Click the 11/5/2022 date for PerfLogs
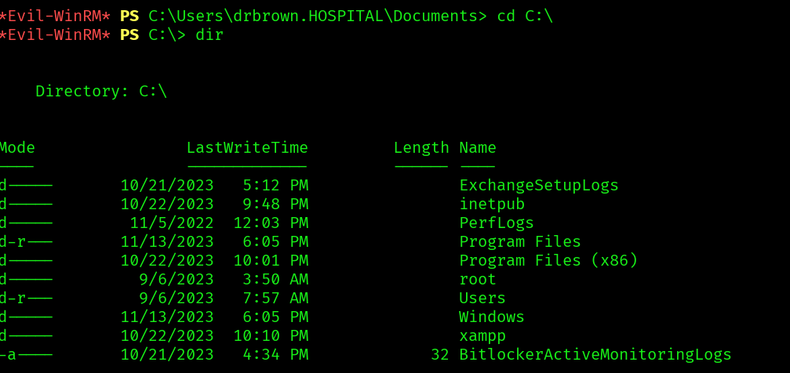This screenshot has height=373, width=790. (172, 223)
